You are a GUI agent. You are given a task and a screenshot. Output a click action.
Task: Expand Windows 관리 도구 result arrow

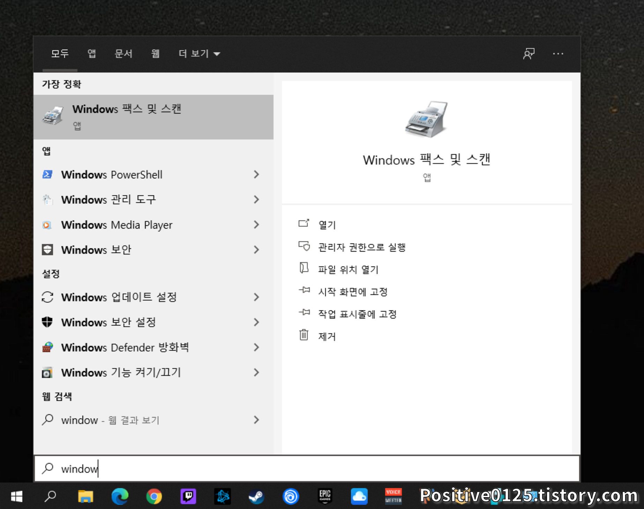(256, 199)
